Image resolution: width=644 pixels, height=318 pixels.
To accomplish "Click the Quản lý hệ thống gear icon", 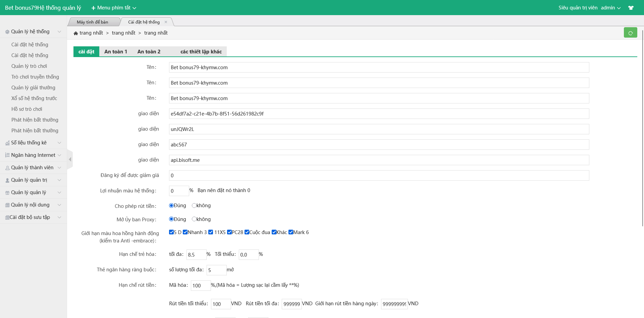I will [x=7, y=32].
